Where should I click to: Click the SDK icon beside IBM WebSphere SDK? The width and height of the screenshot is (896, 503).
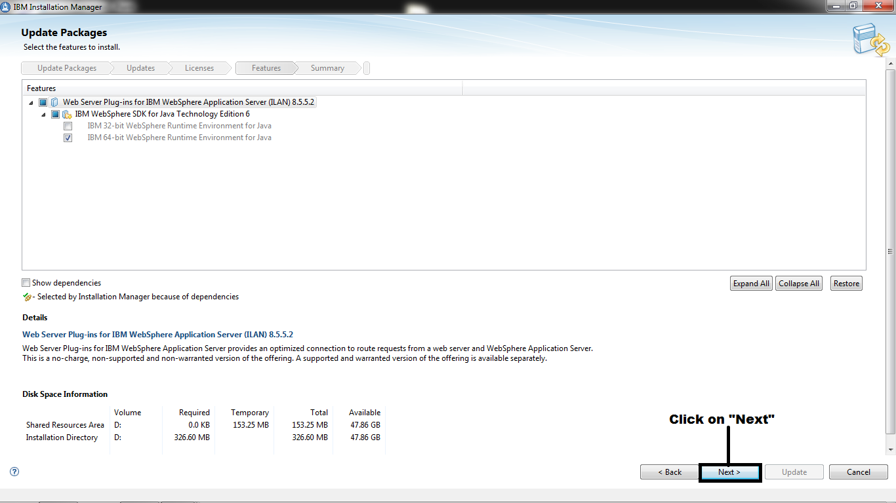tap(67, 114)
